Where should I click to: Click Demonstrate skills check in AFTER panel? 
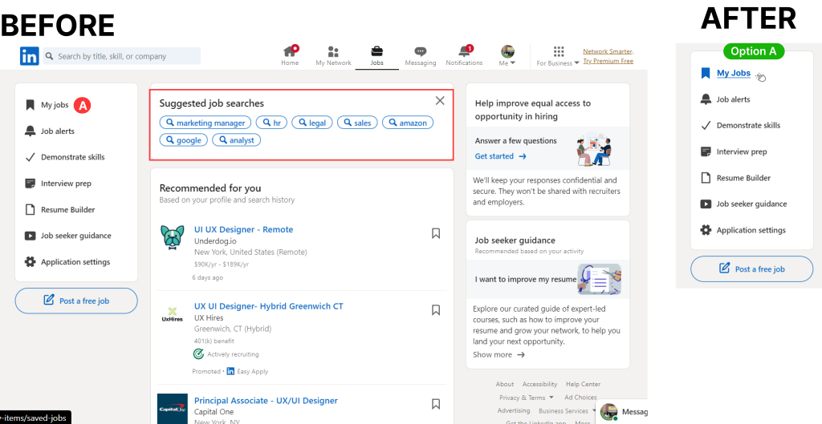[706, 126]
